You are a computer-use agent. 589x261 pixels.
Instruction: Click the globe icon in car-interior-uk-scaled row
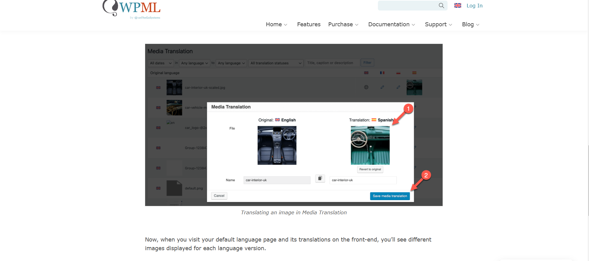coord(366,87)
